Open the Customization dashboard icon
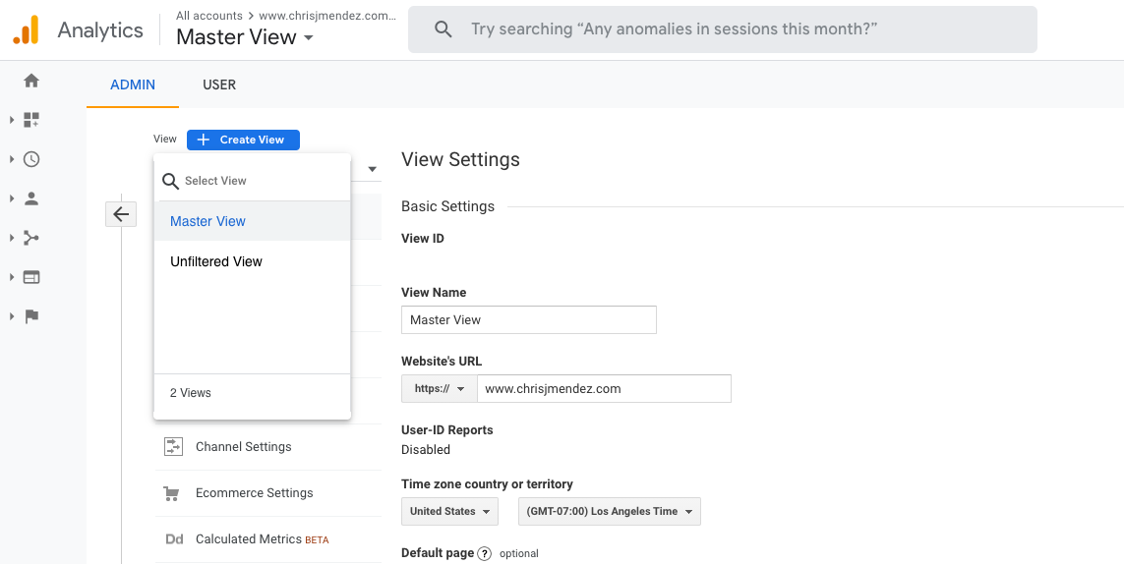Screen dimensions: 1124x564 (30, 120)
